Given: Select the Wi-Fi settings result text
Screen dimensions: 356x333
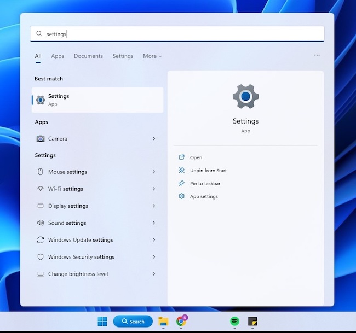Looking at the screenshot, I should click(65, 189).
